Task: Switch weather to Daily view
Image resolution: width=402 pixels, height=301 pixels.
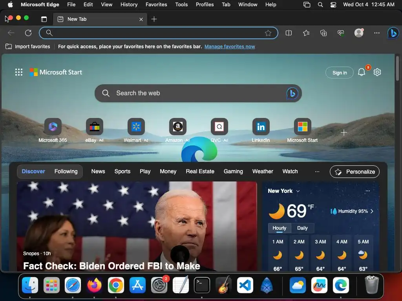Action: 302,228
